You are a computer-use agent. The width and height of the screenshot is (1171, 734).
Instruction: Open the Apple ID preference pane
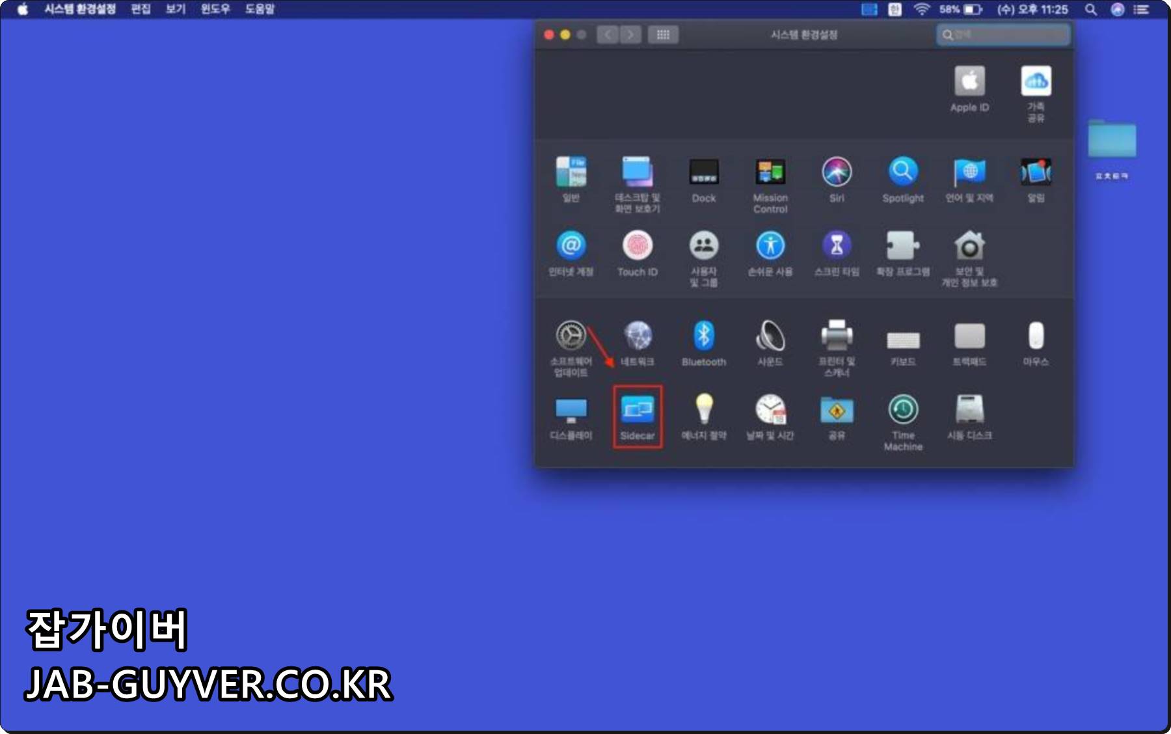click(x=969, y=90)
